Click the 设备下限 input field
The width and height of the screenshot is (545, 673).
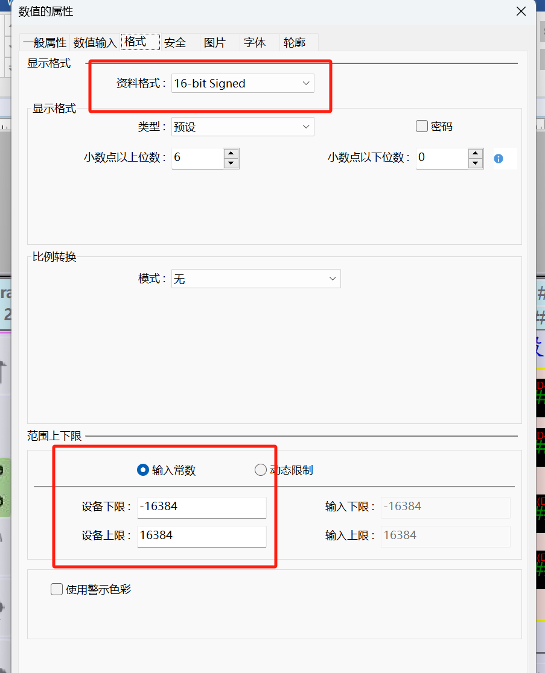click(x=202, y=507)
